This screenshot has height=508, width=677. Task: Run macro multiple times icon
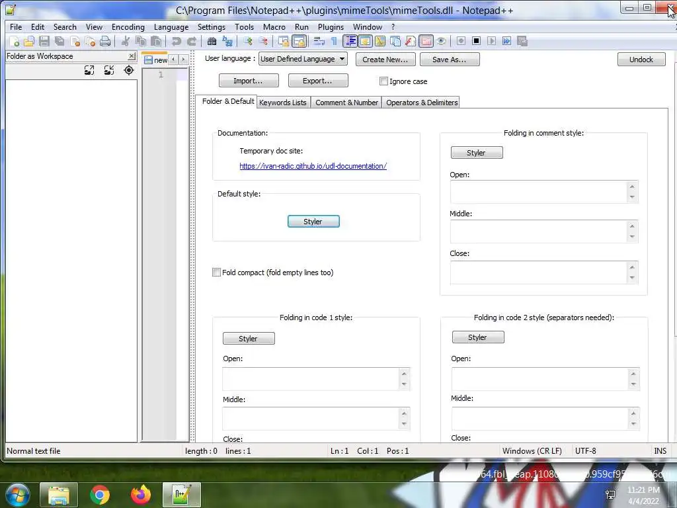pos(507,41)
